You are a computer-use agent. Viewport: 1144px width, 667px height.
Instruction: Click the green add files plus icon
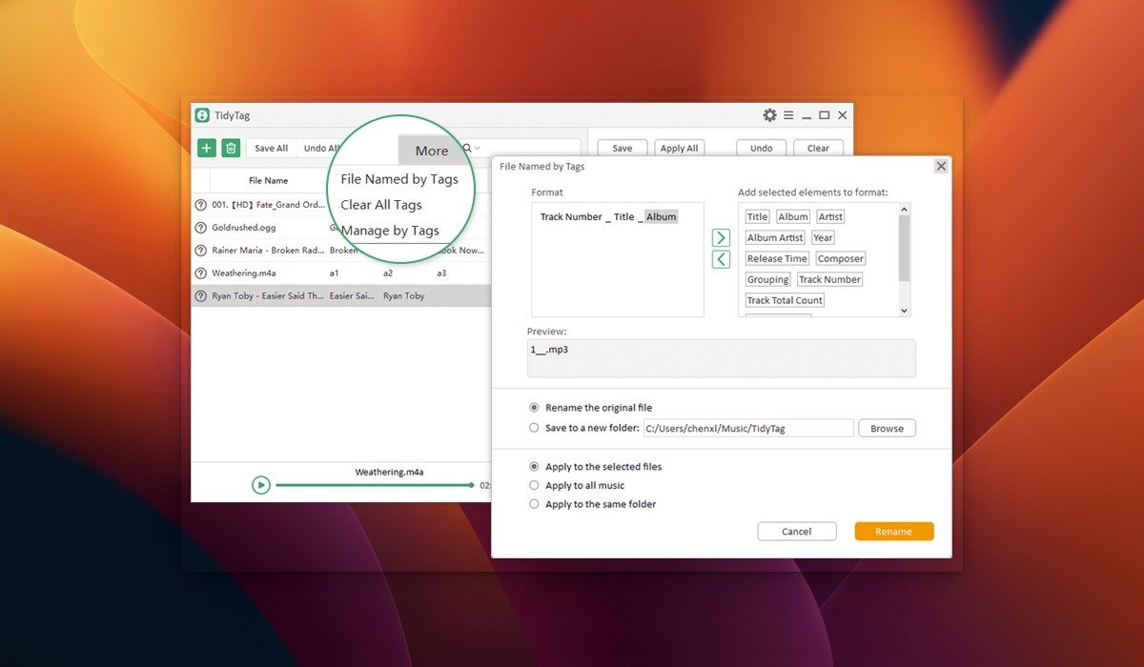click(207, 148)
